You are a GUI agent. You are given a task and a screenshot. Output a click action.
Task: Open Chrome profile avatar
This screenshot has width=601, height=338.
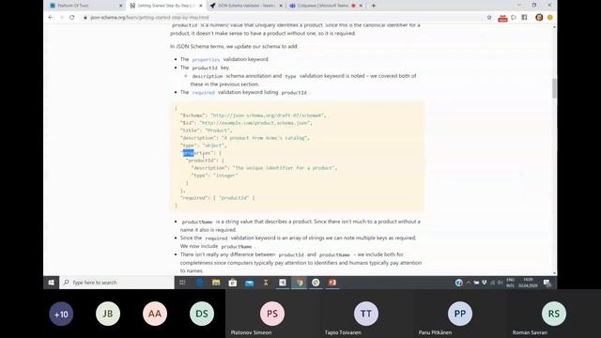[x=539, y=17]
